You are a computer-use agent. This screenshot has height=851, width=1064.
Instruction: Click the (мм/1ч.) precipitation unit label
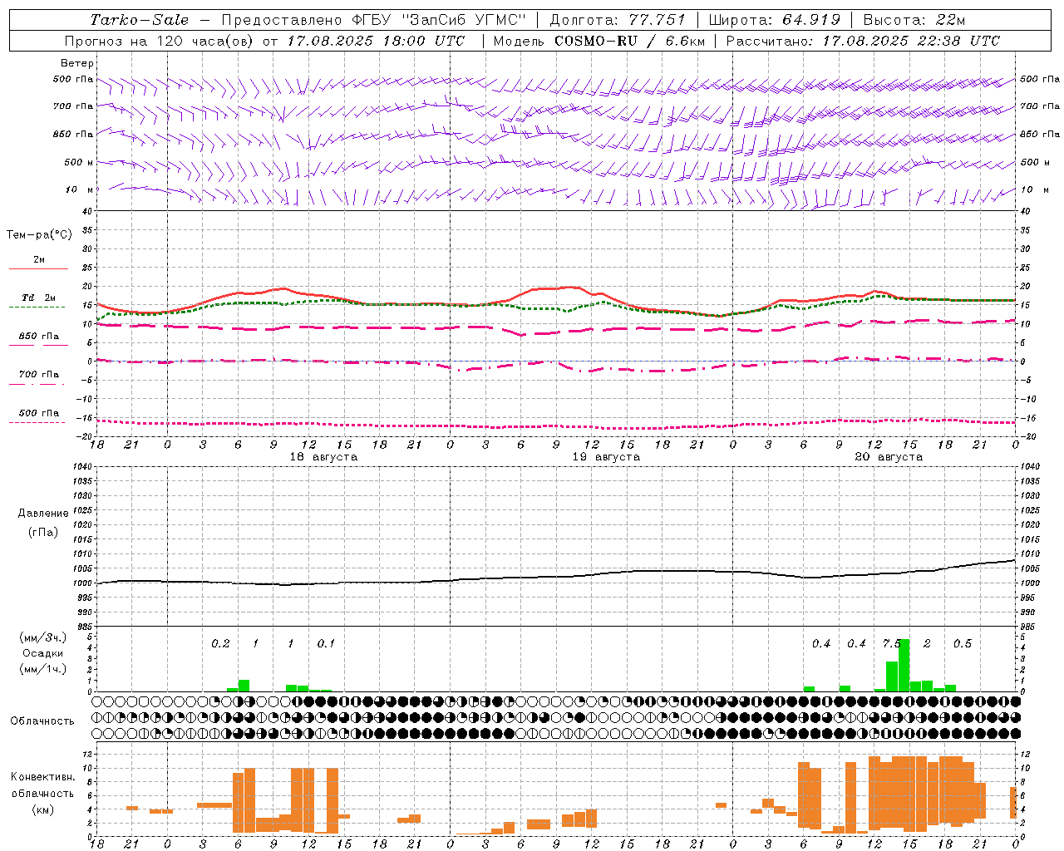pyautogui.click(x=43, y=668)
